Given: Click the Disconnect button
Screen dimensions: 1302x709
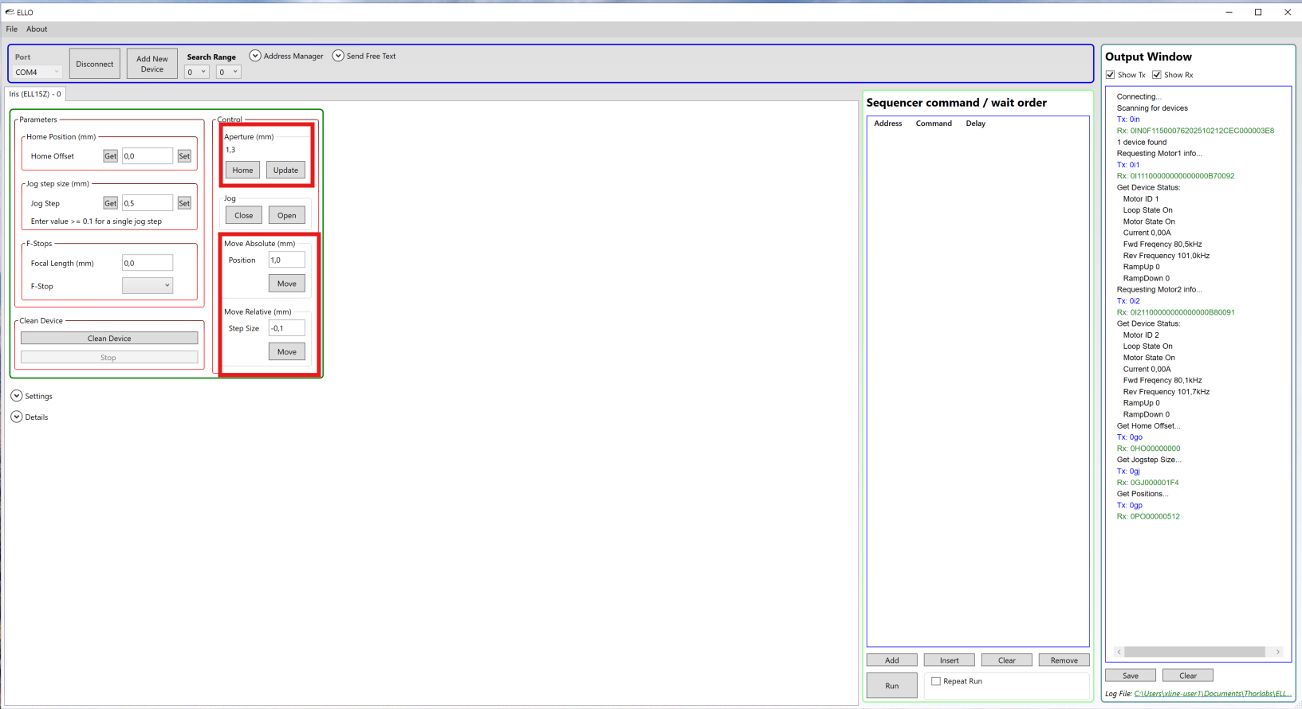Looking at the screenshot, I should 95,64.
